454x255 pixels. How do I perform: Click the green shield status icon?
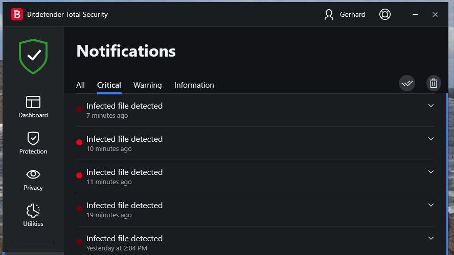33,57
